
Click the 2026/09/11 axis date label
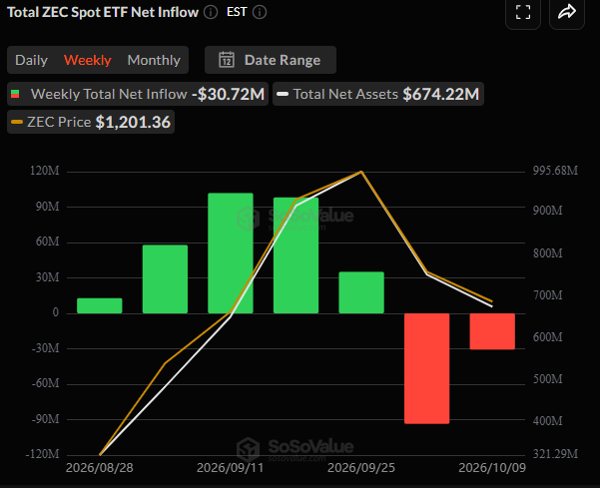[x=230, y=468]
